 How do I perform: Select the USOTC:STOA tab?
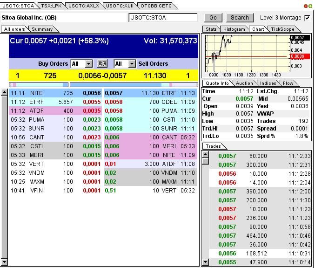(x=18, y=6)
